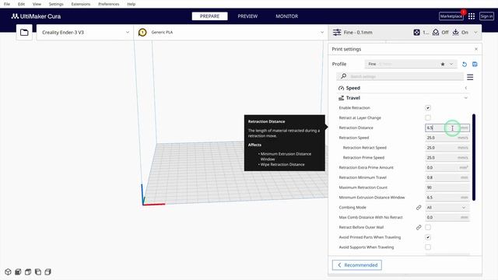Click the Retraction Speed value field
Screen dimensions: 498x280
[x=447, y=138]
